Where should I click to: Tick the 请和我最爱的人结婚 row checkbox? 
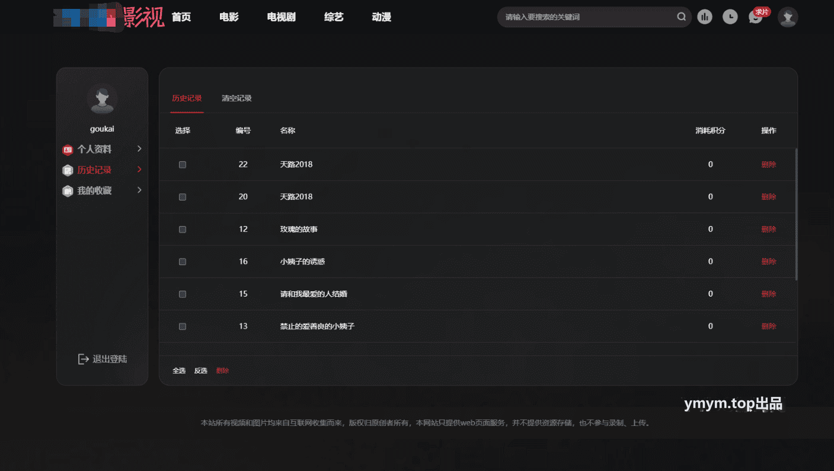click(x=183, y=294)
